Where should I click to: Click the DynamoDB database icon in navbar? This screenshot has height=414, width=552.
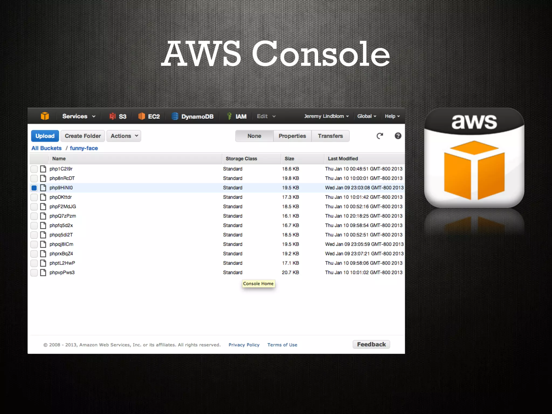click(x=175, y=116)
